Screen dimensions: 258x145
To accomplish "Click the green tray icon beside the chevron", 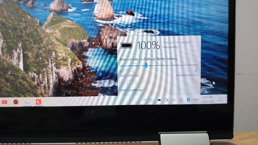I will click(x=152, y=100).
